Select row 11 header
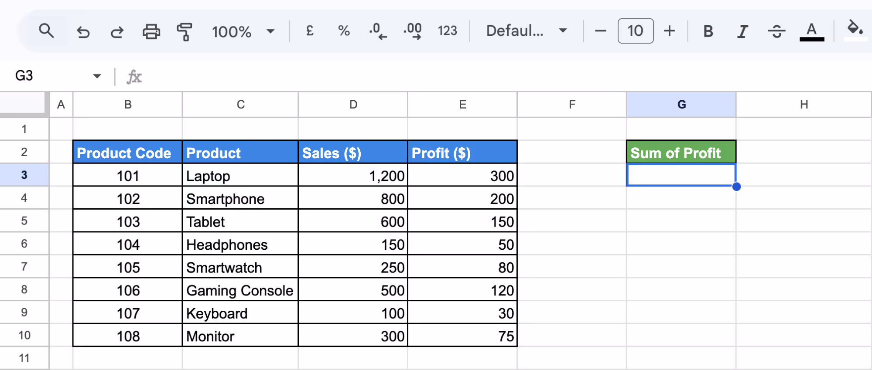872x370 pixels. 24,358
